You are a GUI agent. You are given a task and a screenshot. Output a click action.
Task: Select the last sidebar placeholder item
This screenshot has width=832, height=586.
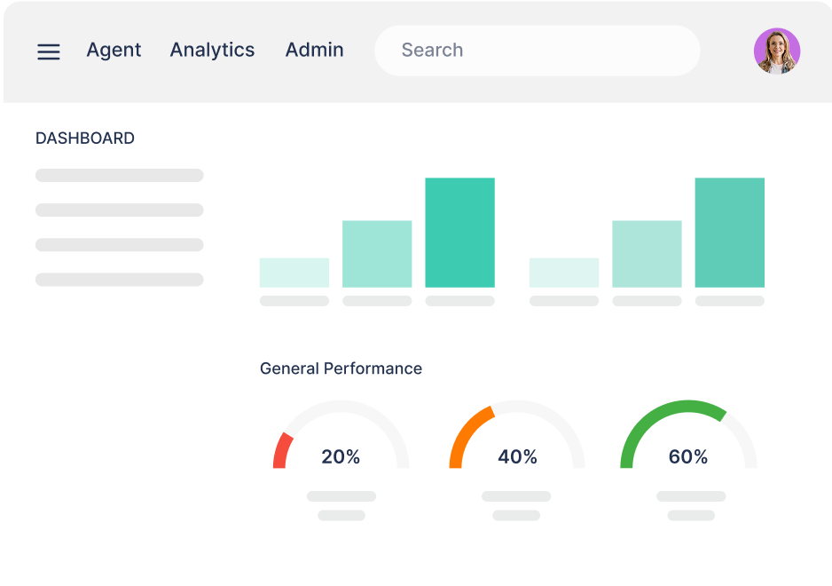(x=119, y=279)
